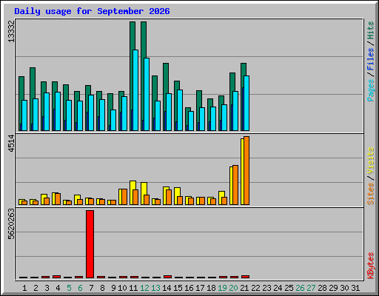This screenshot has height=296, width=379.
Task: Click day label 28 on the x-axis
Action: pyautogui.click(x=322, y=288)
